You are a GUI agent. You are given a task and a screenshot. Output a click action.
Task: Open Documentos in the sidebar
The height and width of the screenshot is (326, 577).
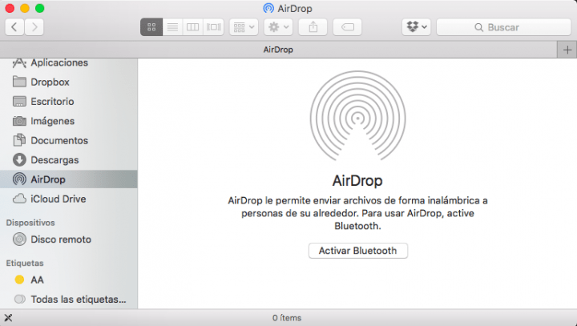click(69, 140)
